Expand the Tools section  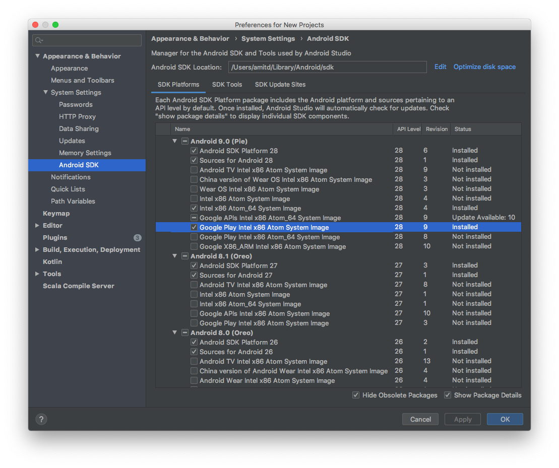coord(37,274)
